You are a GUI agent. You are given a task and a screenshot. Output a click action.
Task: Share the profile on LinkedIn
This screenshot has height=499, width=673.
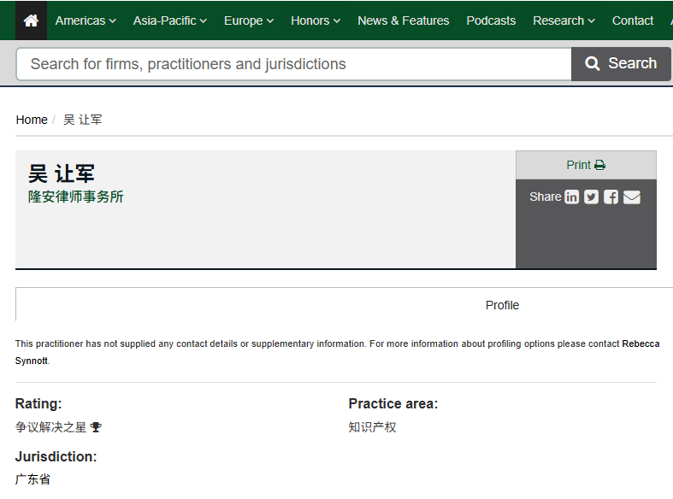[571, 197]
